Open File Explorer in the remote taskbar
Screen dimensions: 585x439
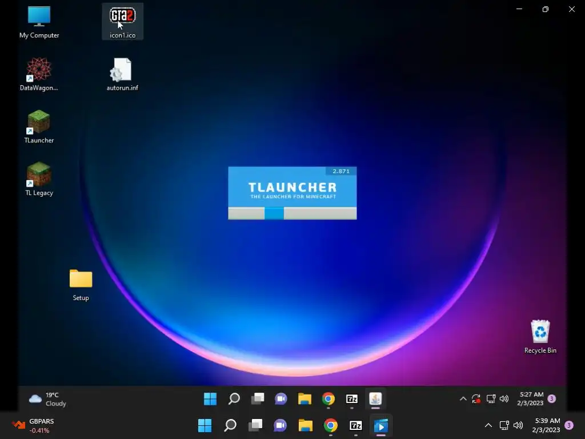point(304,398)
